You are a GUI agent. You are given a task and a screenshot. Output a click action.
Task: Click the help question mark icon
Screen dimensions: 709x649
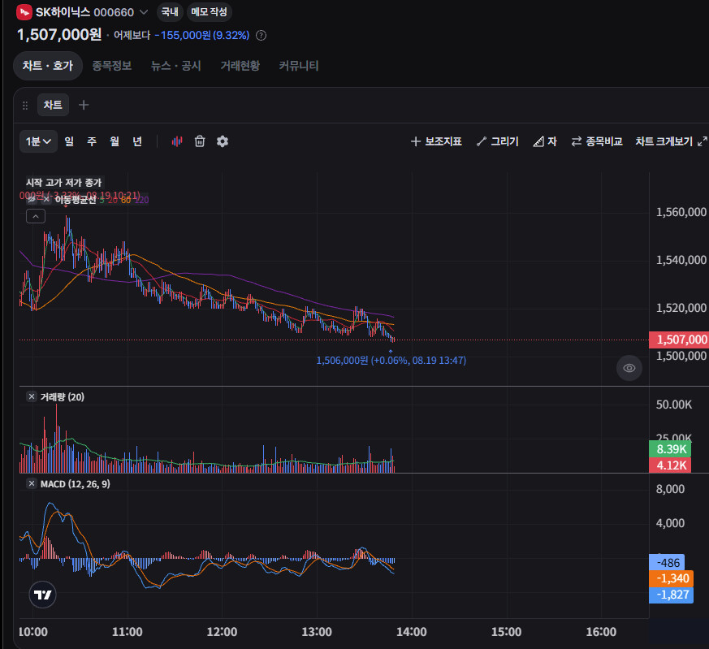coord(261,35)
